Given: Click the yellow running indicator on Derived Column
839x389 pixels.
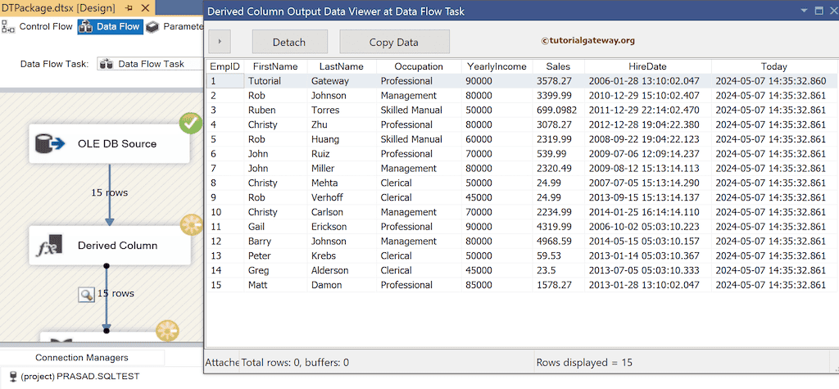Looking at the screenshot, I should [x=192, y=225].
